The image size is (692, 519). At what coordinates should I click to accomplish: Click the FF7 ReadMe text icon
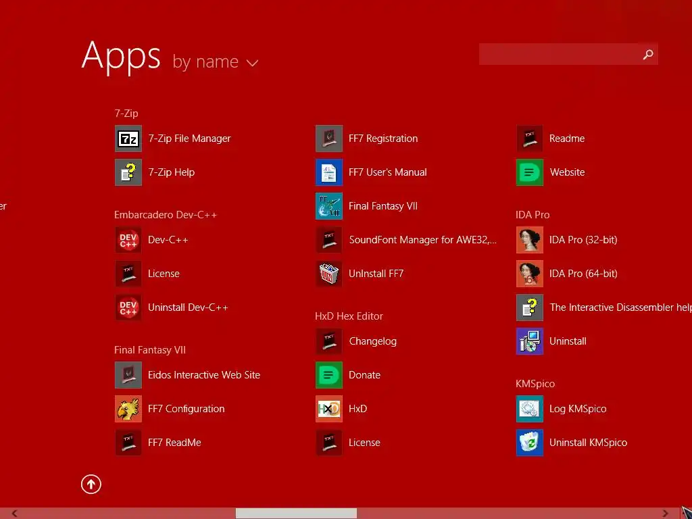128,443
